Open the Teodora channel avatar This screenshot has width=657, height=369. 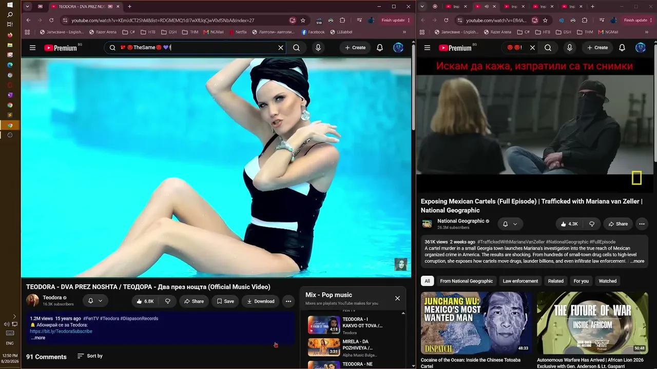(33, 301)
